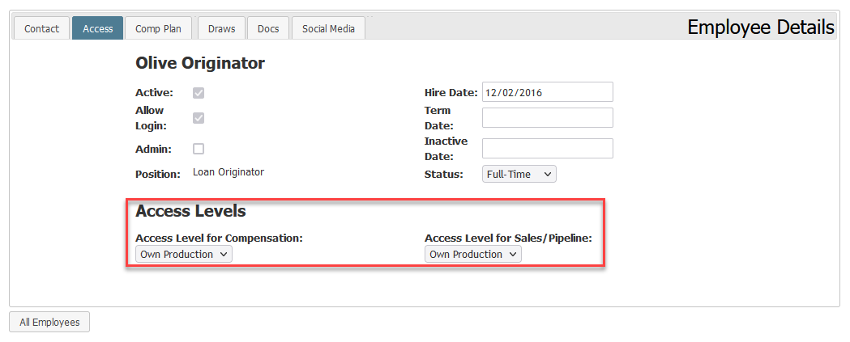Toggle the Active checkbox

199,92
